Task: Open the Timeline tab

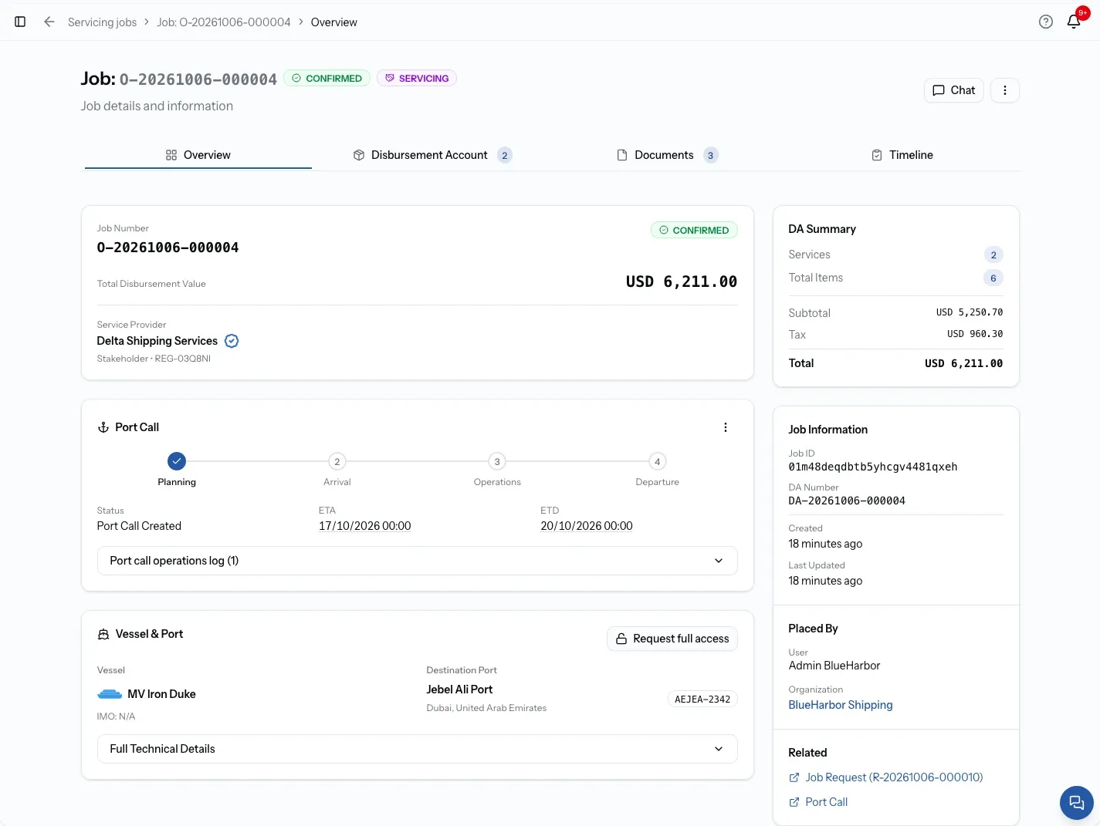Action: point(902,155)
